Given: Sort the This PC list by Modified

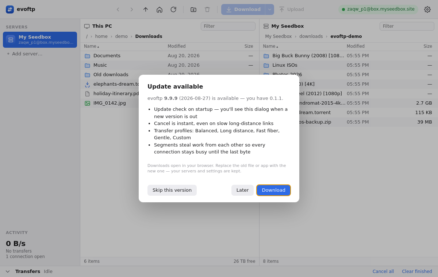Looking at the screenshot, I should (x=177, y=46).
